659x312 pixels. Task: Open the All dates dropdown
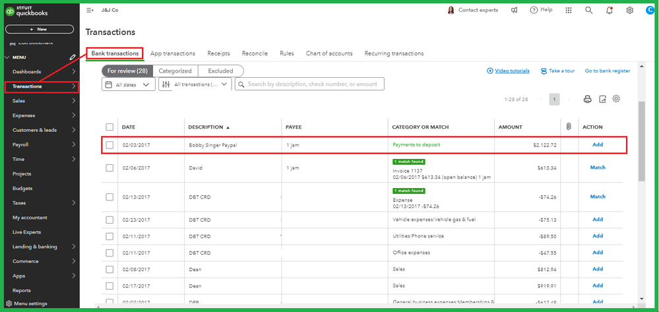pyautogui.click(x=129, y=84)
